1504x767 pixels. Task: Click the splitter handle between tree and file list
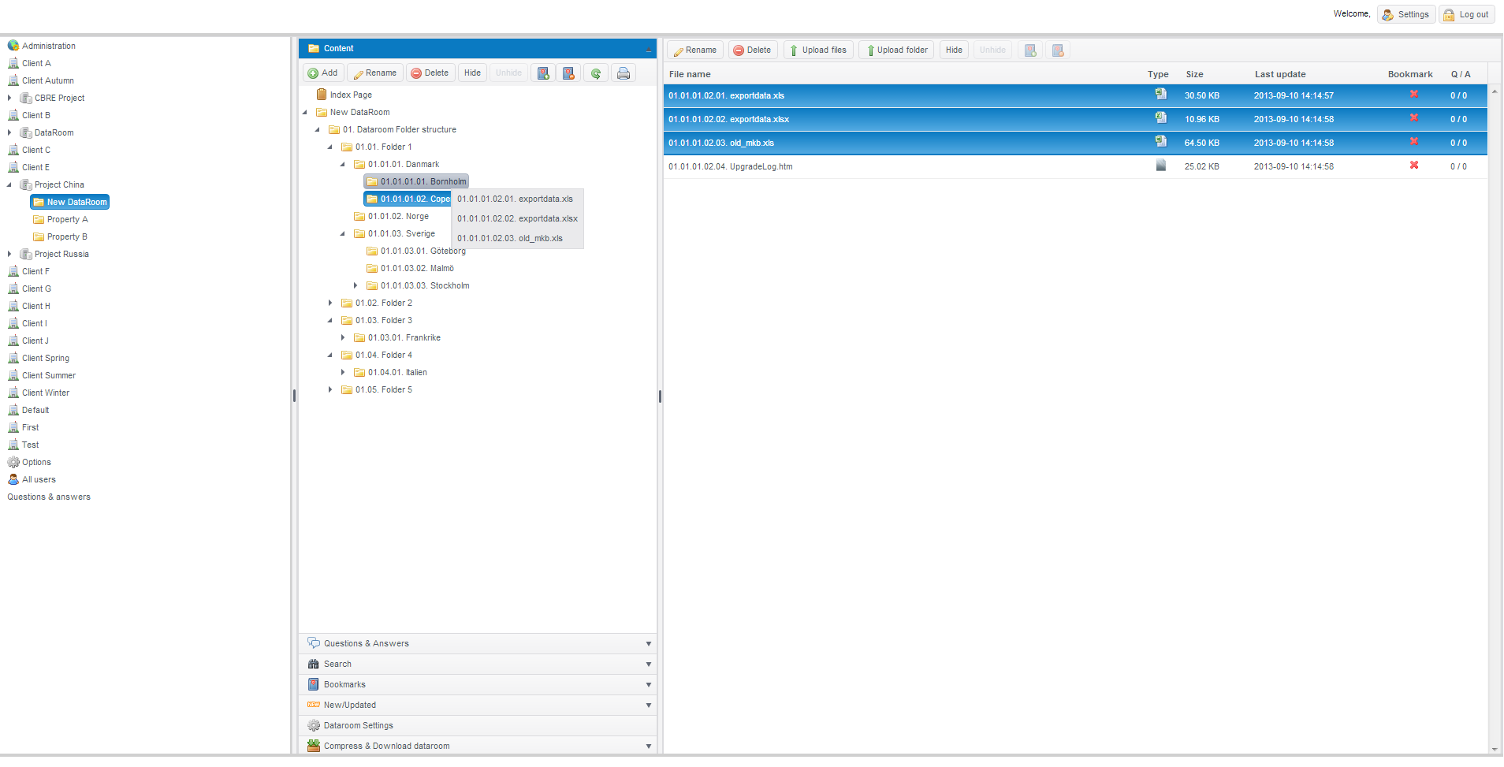(x=660, y=396)
